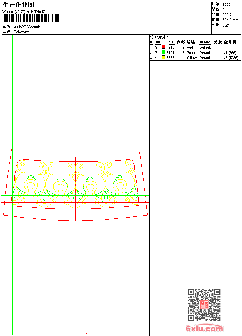Select stitch count 6337 in Yellow row
The image size is (242, 336).
tap(170, 58)
